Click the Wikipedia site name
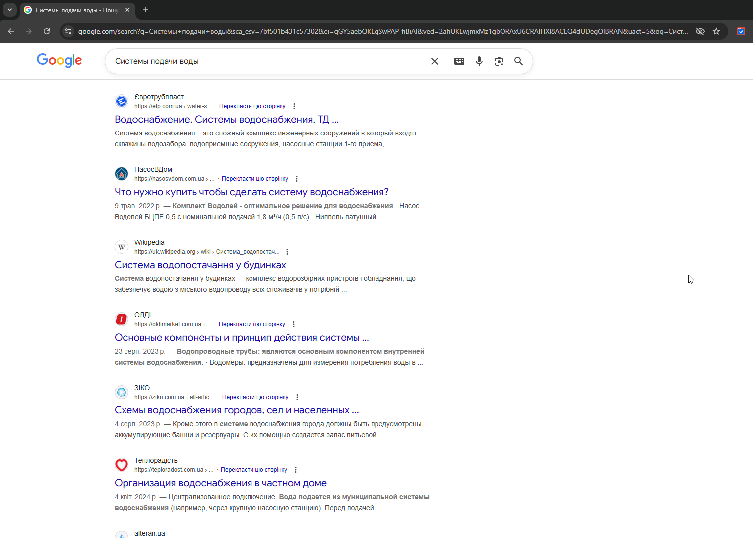Screen dimensions: 753x538 tap(149, 242)
